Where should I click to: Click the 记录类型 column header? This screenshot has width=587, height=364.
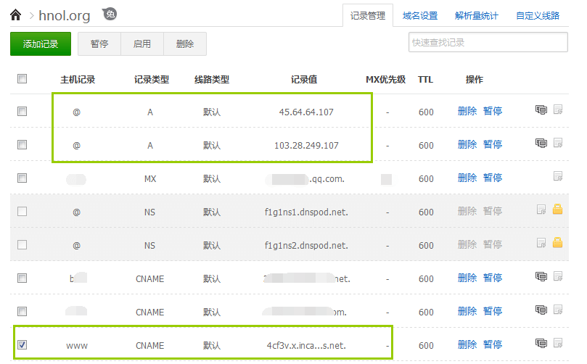pyautogui.click(x=152, y=80)
